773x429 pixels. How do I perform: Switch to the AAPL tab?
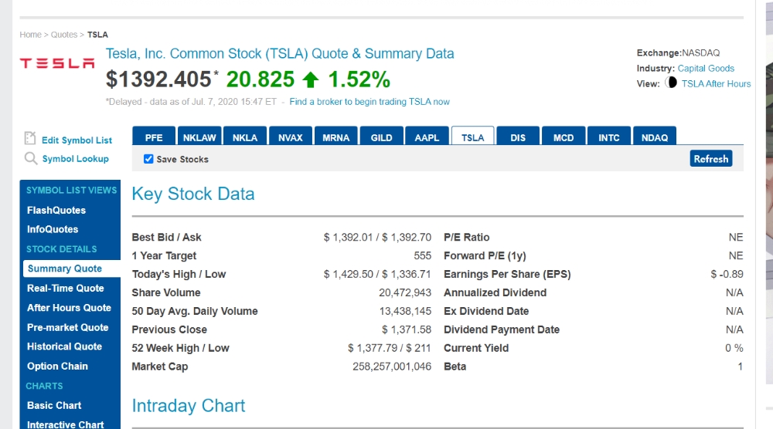tap(427, 136)
